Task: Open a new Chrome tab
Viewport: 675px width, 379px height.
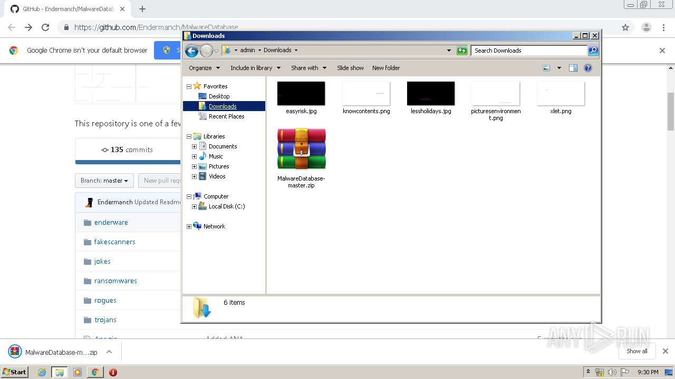Action: tap(142, 9)
